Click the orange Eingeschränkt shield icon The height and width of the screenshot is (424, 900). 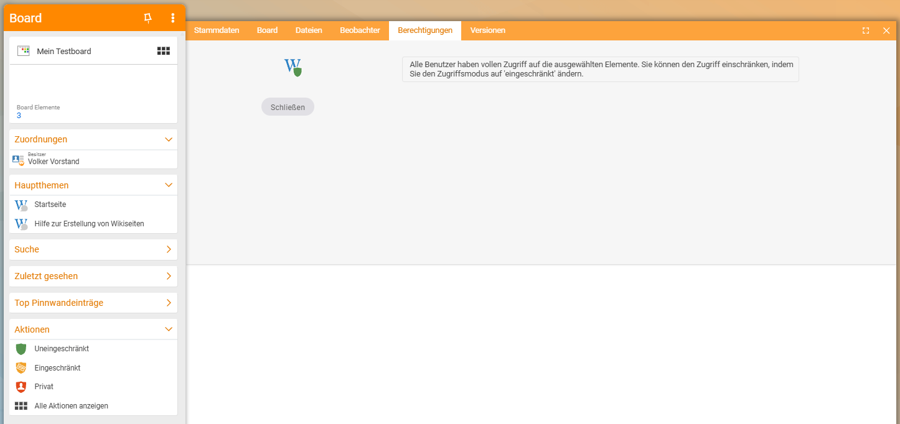21,368
